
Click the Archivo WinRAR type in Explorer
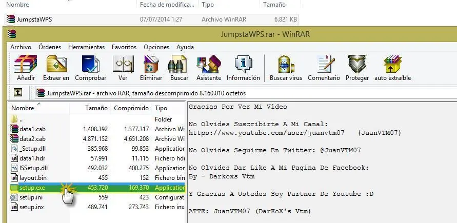[224, 19]
